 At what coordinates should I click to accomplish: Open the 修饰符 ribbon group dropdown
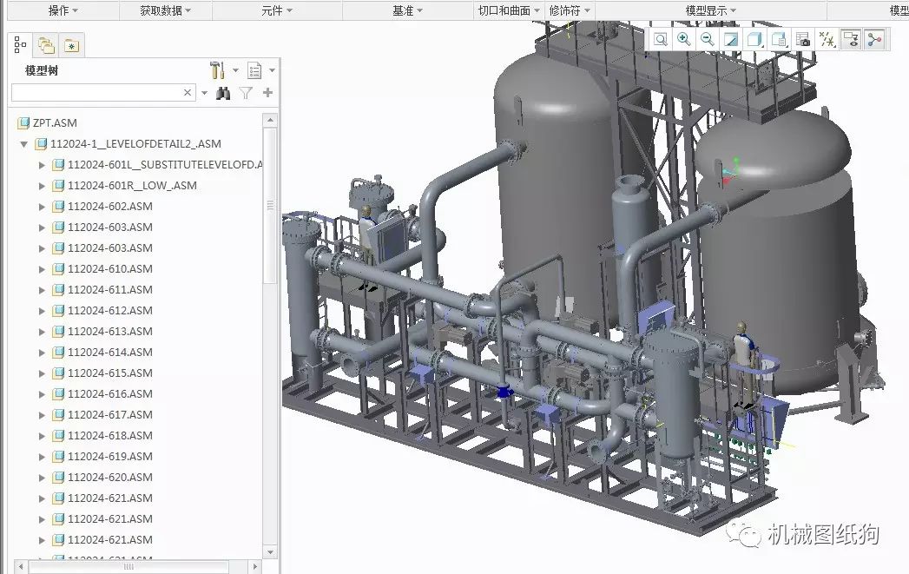(570, 10)
